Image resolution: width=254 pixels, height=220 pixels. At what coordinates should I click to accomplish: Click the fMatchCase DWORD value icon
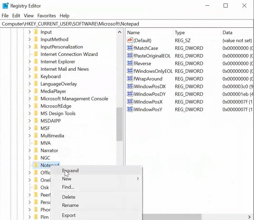(130, 48)
